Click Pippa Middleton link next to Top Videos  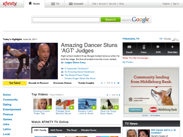click(x=56, y=95)
